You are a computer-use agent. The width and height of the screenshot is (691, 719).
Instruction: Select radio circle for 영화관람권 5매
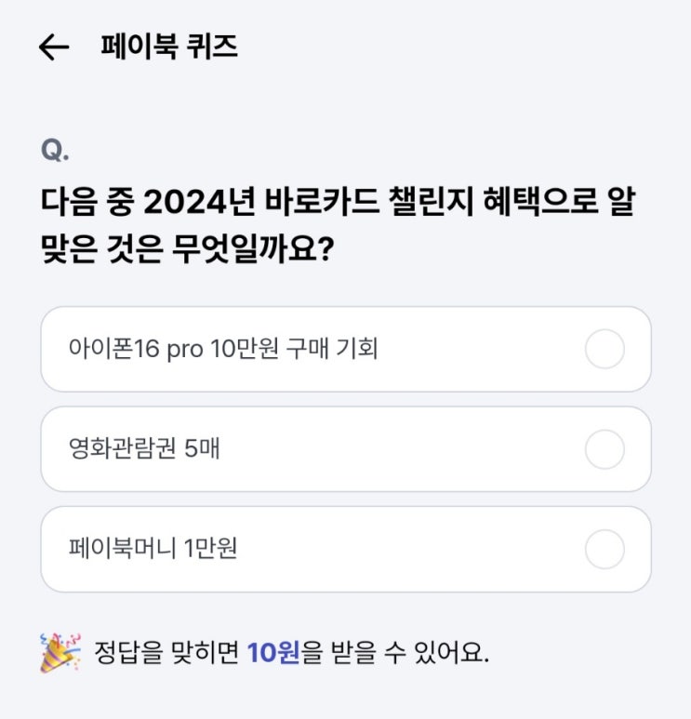(605, 449)
